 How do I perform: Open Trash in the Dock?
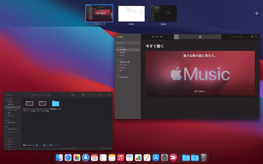click(203, 158)
